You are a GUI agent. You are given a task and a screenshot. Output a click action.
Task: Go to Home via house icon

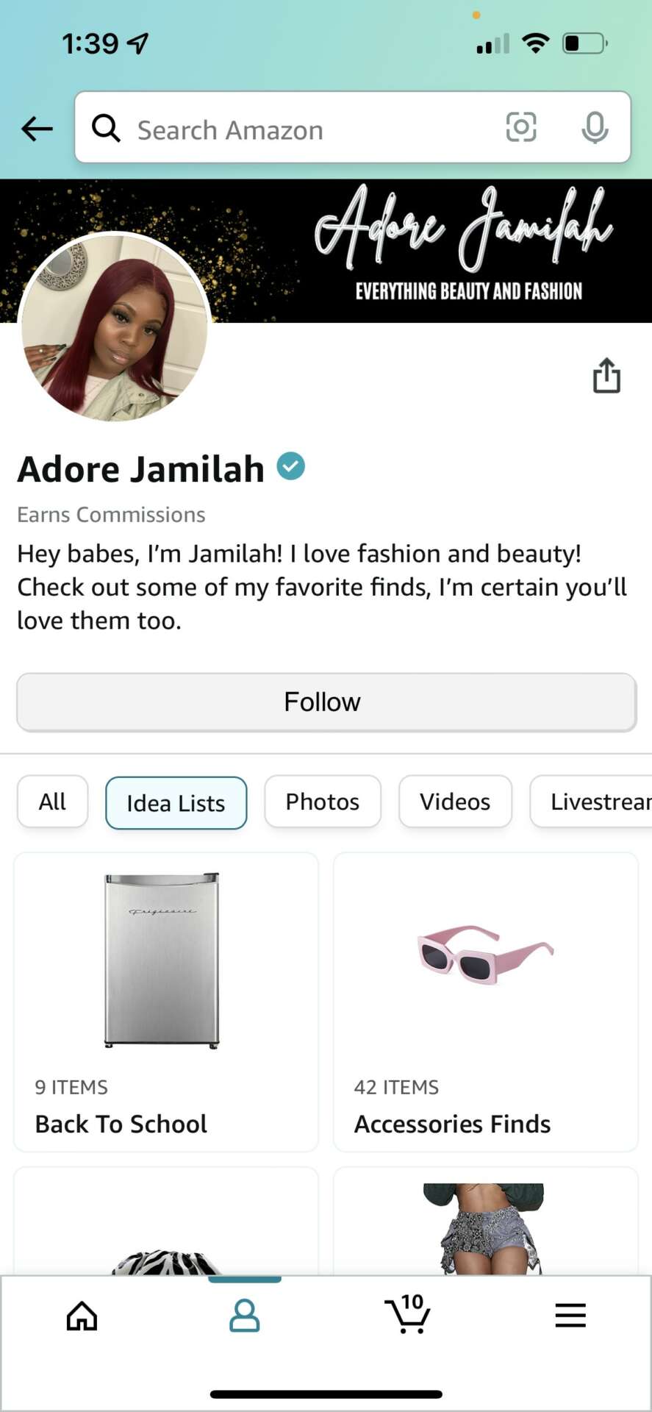82,1316
